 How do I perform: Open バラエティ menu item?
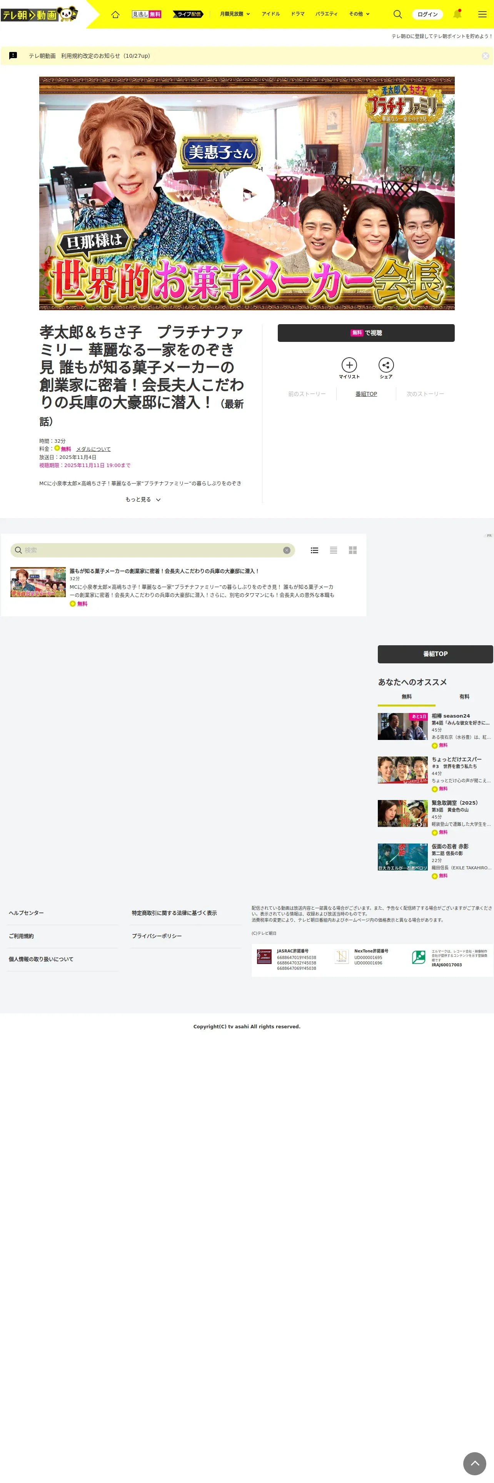click(x=326, y=14)
